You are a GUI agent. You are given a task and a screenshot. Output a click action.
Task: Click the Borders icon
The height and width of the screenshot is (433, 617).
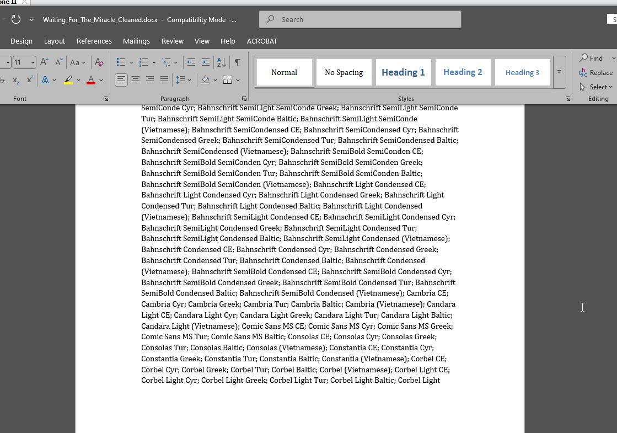227,81
